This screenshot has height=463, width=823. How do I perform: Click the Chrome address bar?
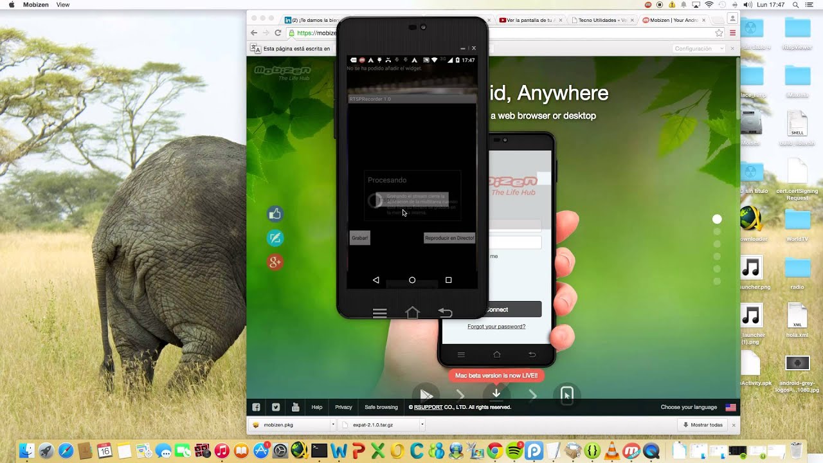point(505,33)
